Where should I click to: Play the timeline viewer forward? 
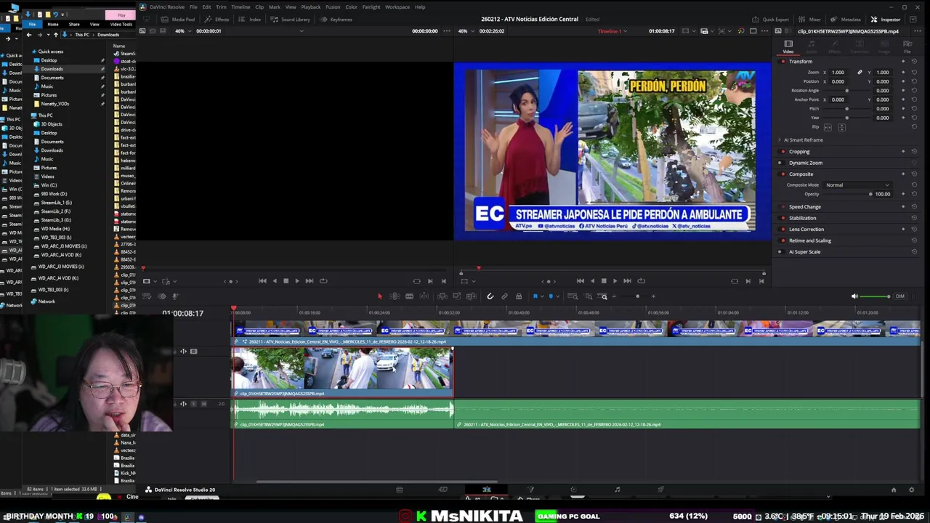[615, 281]
